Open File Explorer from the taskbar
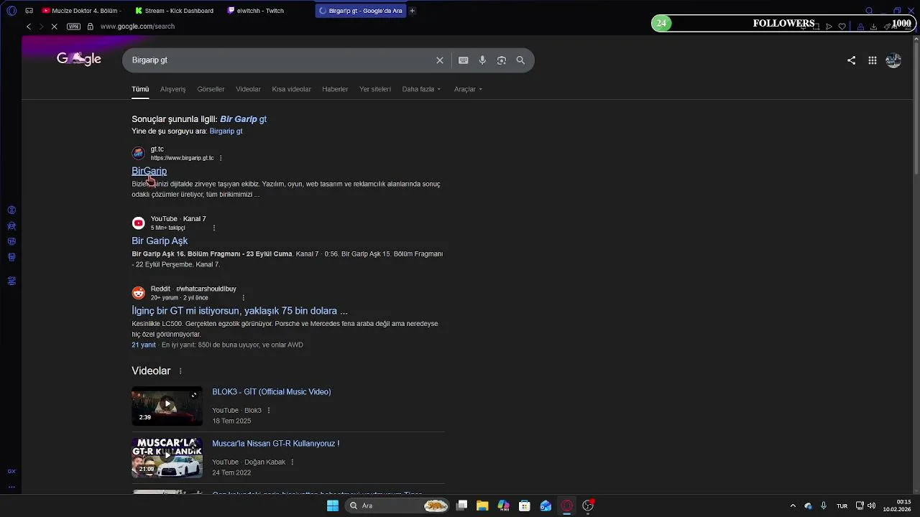This screenshot has width=920, height=517. (x=482, y=506)
